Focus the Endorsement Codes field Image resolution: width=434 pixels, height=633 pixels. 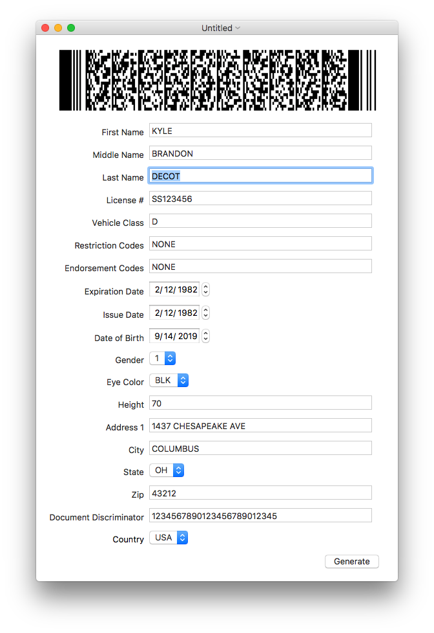click(x=260, y=267)
